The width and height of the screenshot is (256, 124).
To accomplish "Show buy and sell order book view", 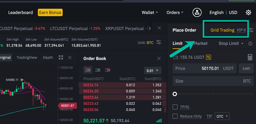I will point(88,70).
